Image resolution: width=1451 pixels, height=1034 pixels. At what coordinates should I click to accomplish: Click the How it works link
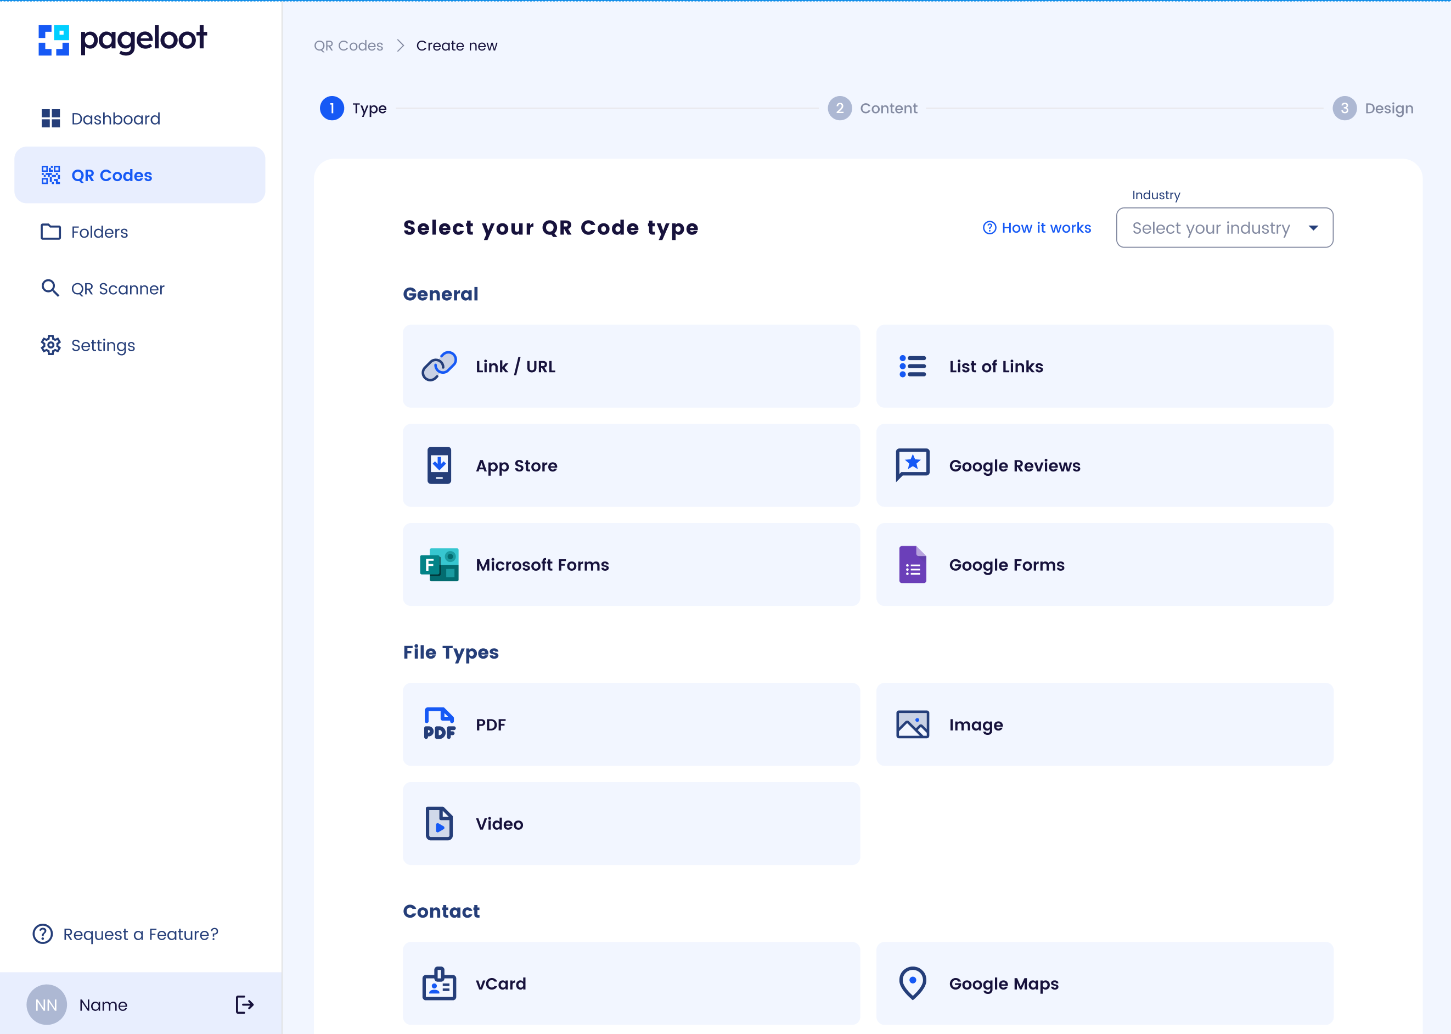click(1037, 228)
